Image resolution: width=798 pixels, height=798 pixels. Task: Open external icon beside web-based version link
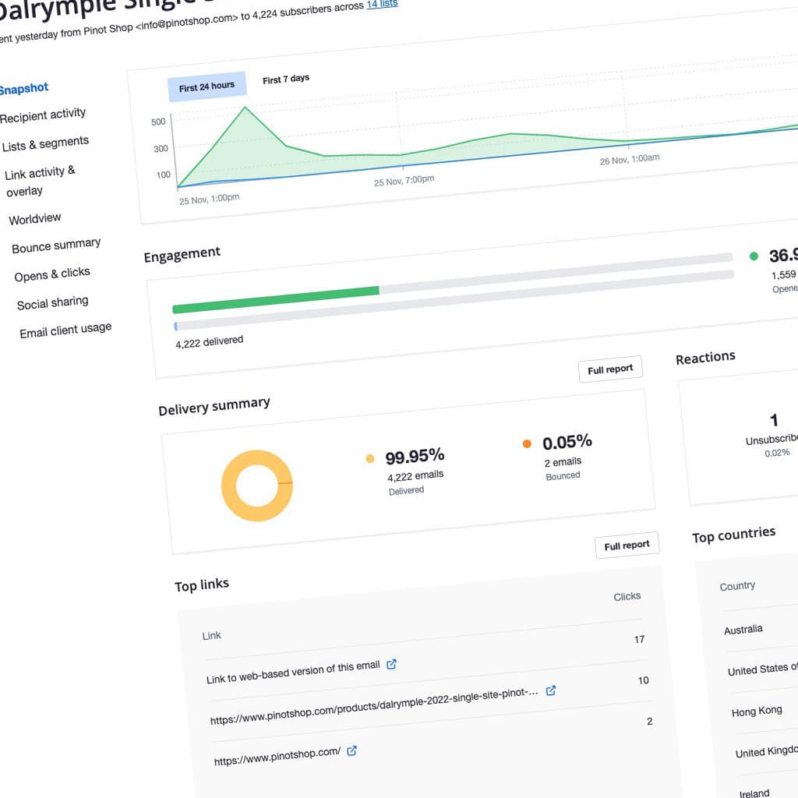392,664
